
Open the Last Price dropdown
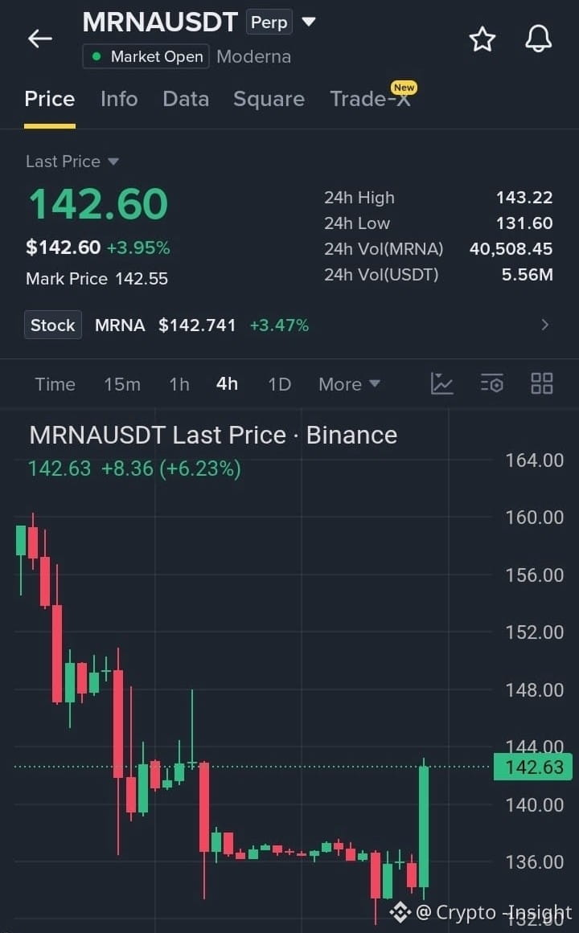[72, 162]
